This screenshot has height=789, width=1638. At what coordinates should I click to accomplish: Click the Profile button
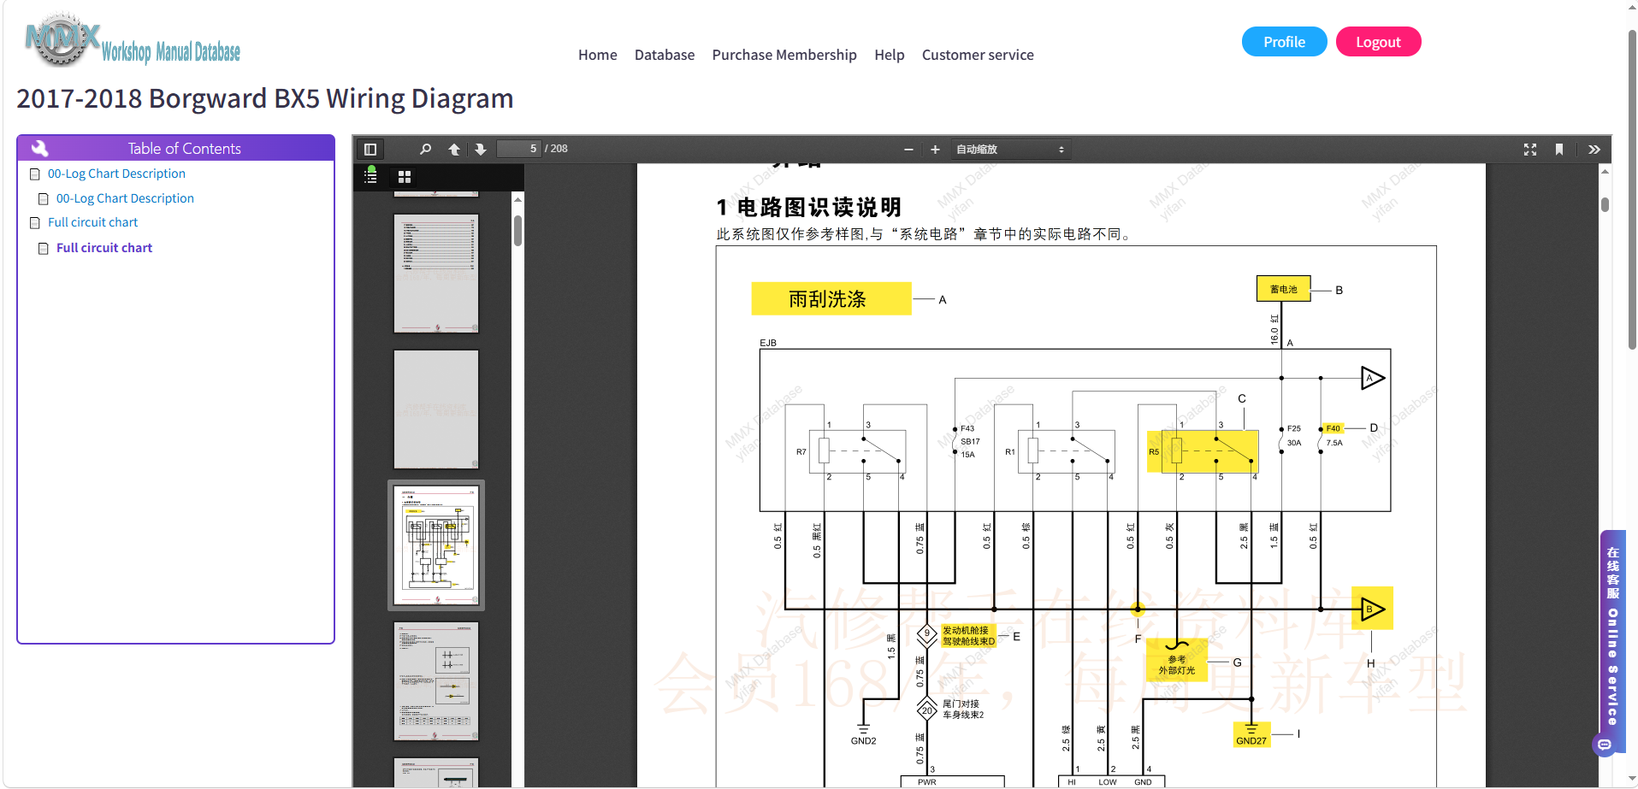click(x=1285, y=42)
